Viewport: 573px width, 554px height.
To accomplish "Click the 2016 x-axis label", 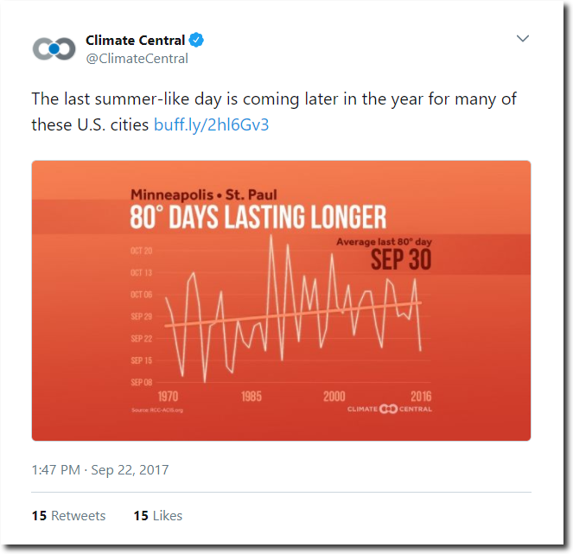I will point(421,397).
